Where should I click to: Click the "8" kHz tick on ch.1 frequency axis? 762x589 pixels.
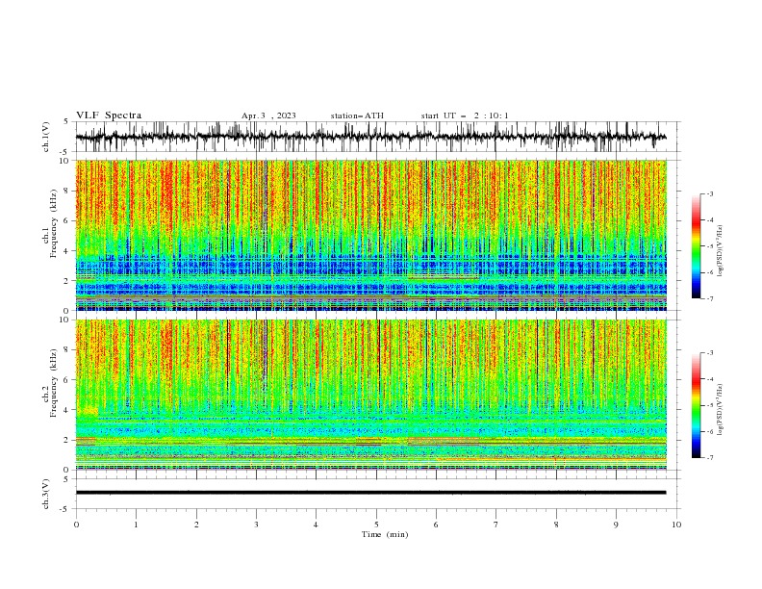click(67, 191)
